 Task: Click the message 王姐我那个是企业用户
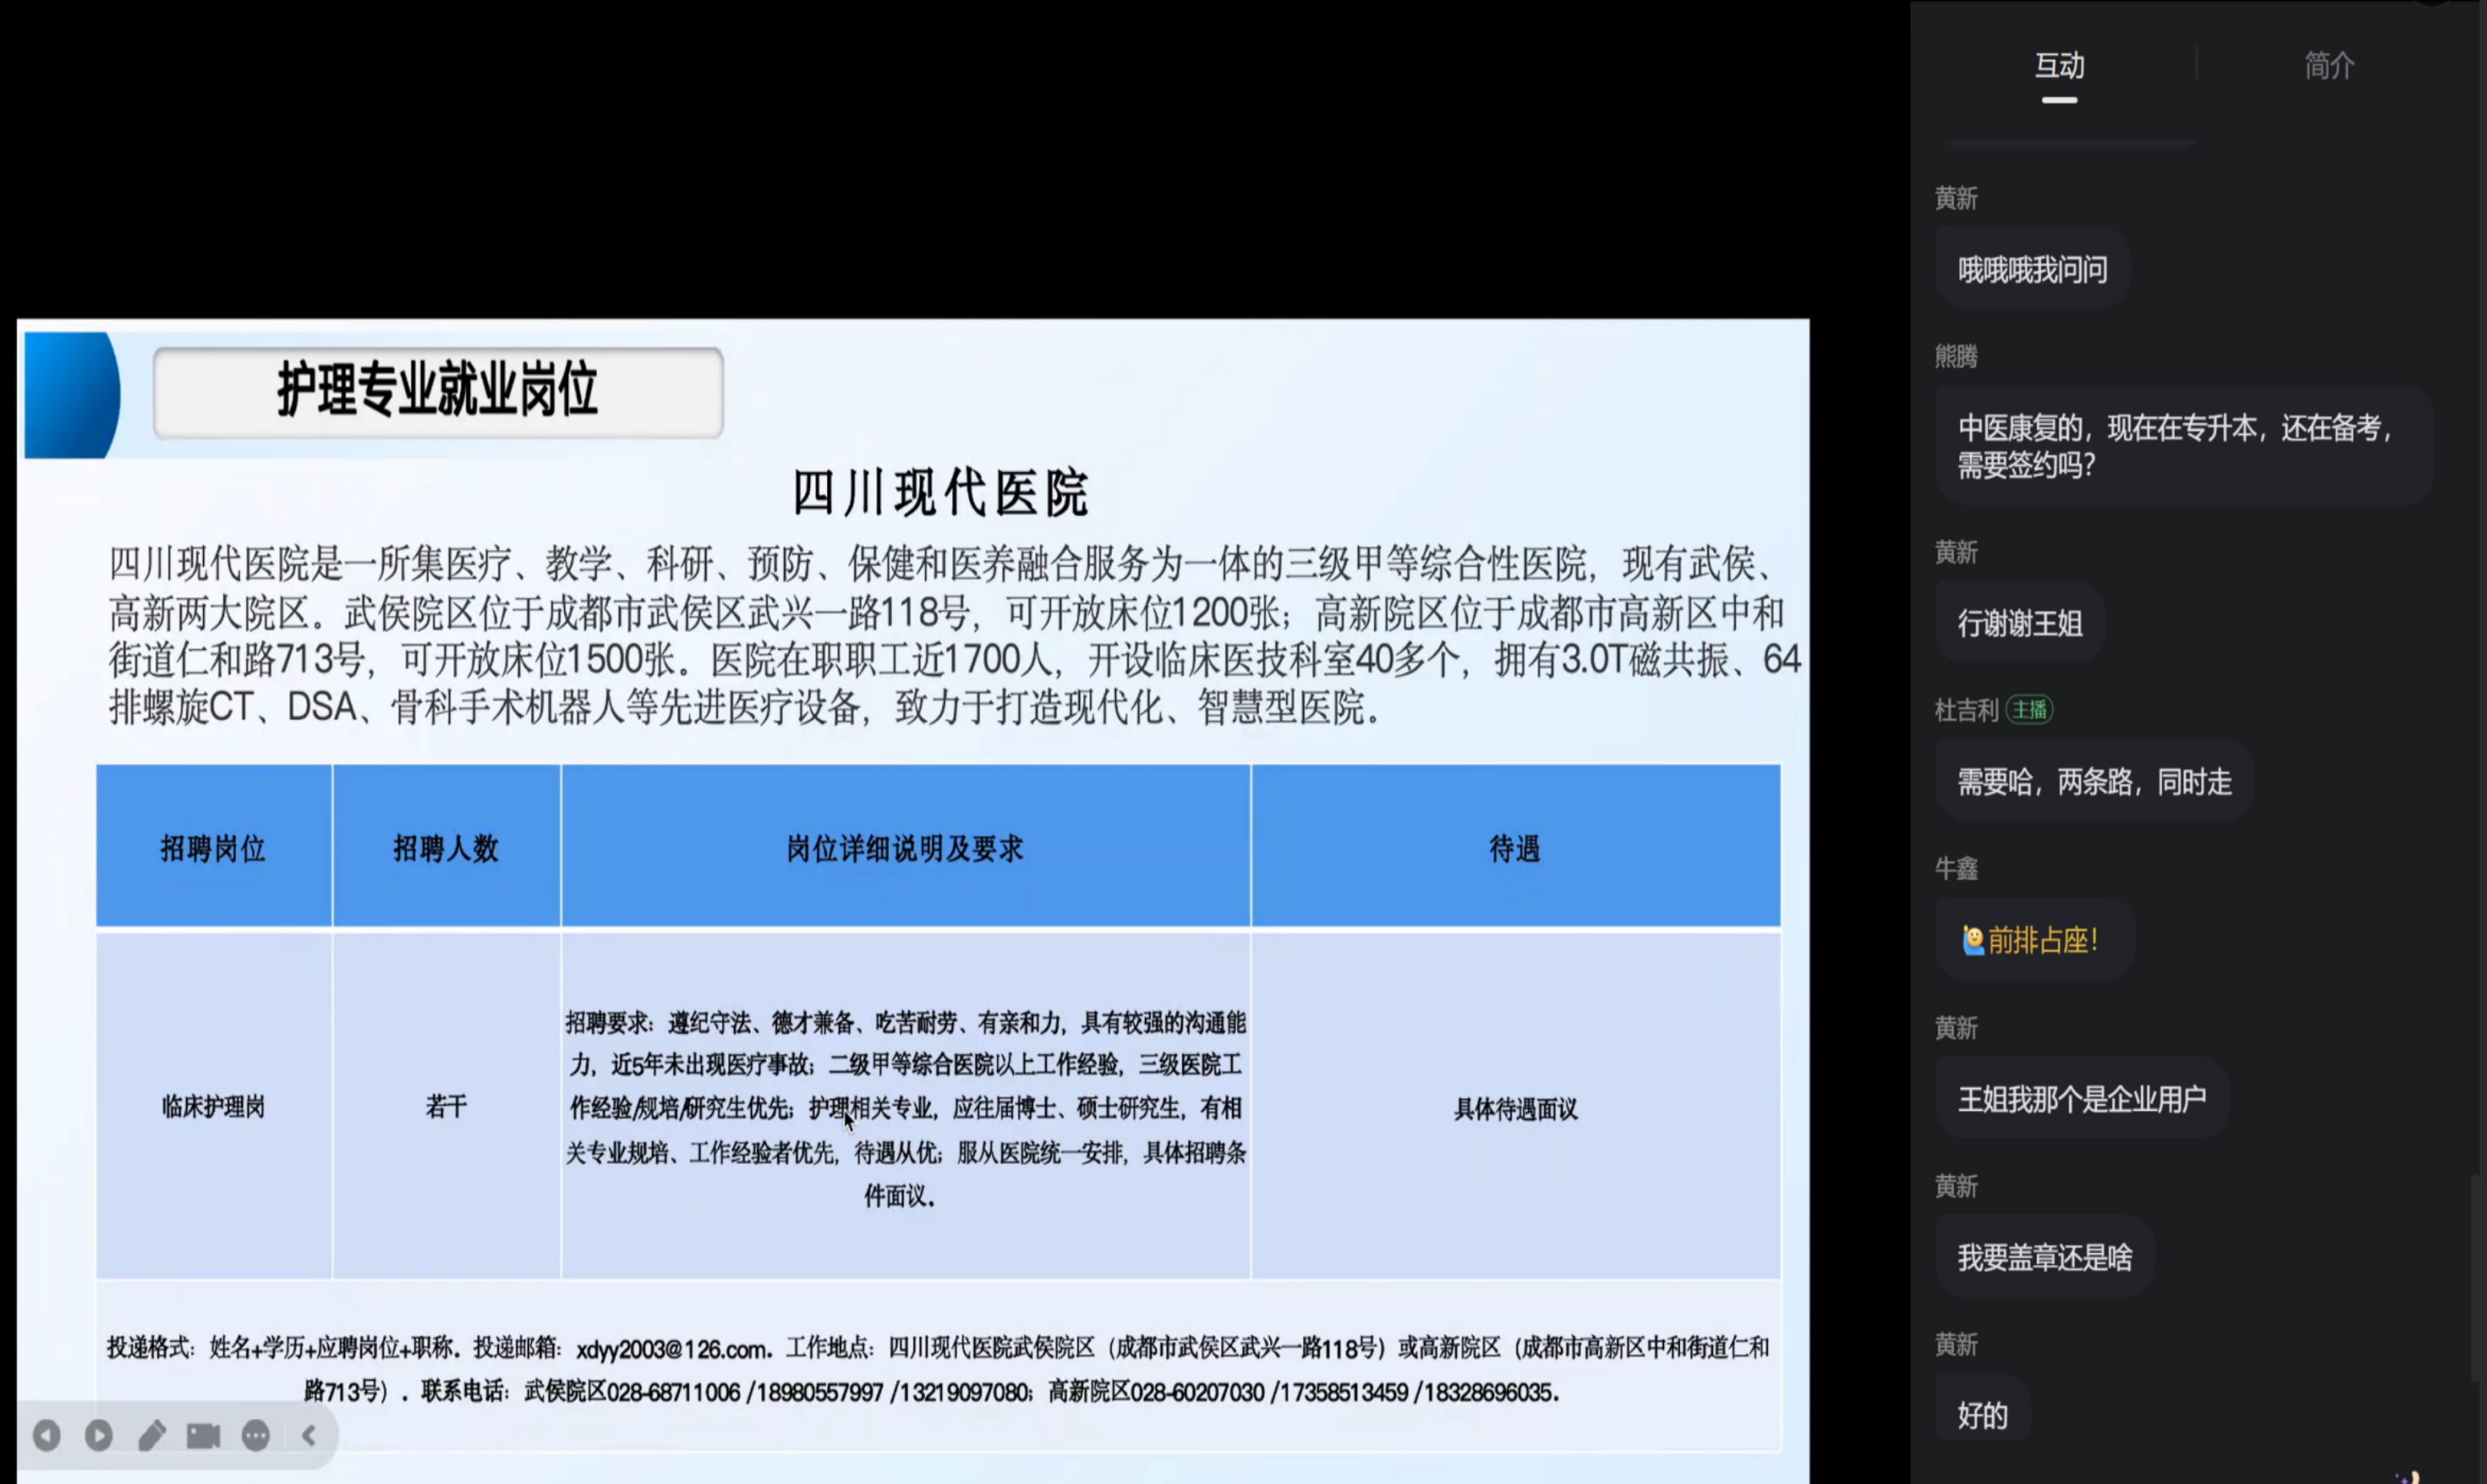click(x=2081, y=1099)
